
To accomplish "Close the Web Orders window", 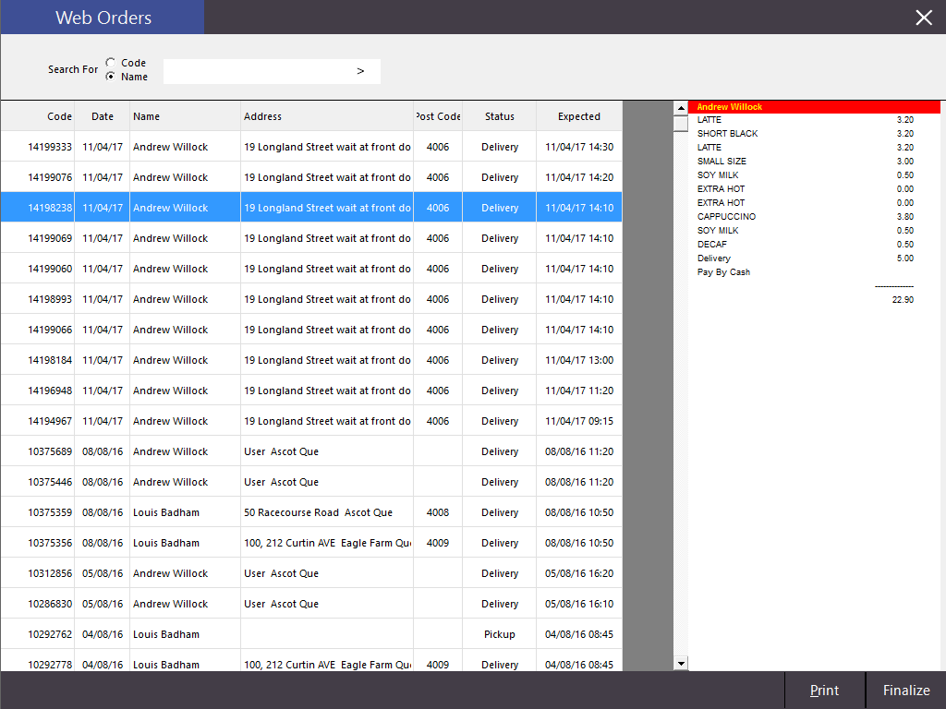I will (924, 18).
